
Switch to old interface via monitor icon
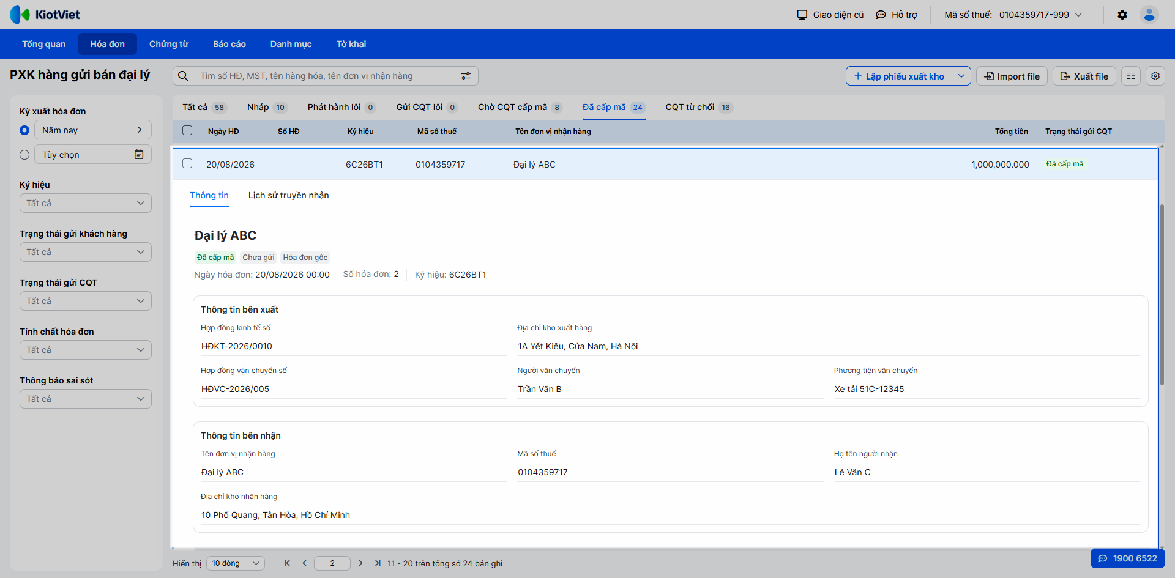pyautogui.click(x=802, y=15)
